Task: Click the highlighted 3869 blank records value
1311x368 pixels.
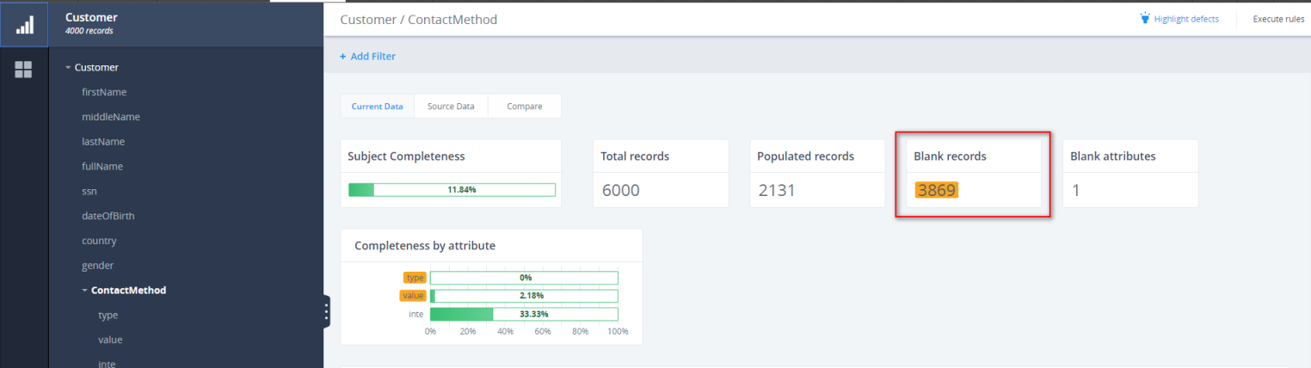Action: 936,190
